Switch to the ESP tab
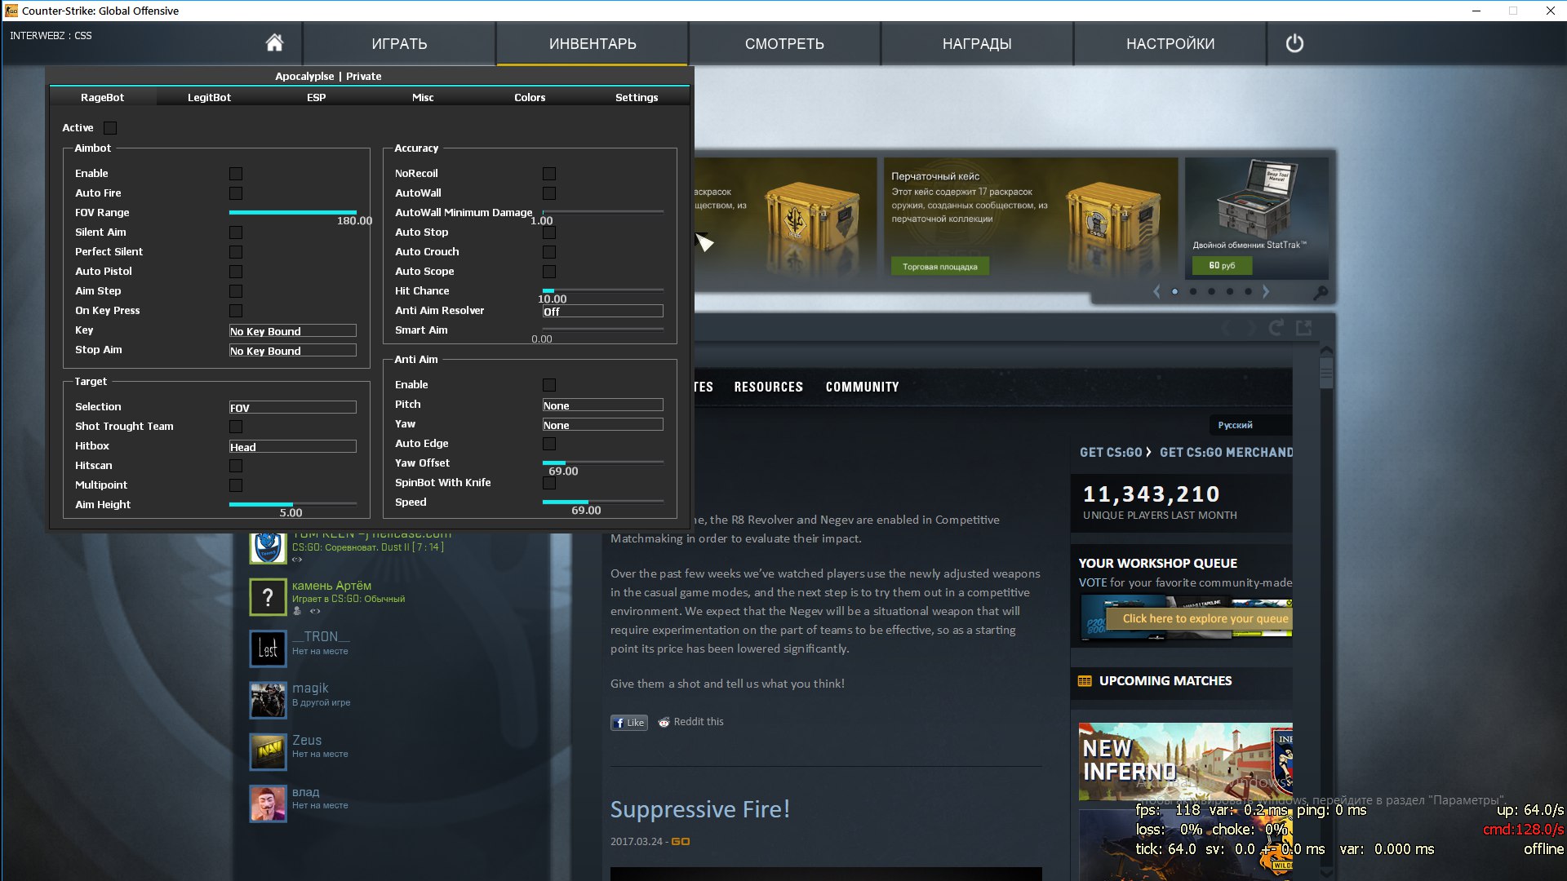The image size is (1567, 881). [x=316, y=97]
